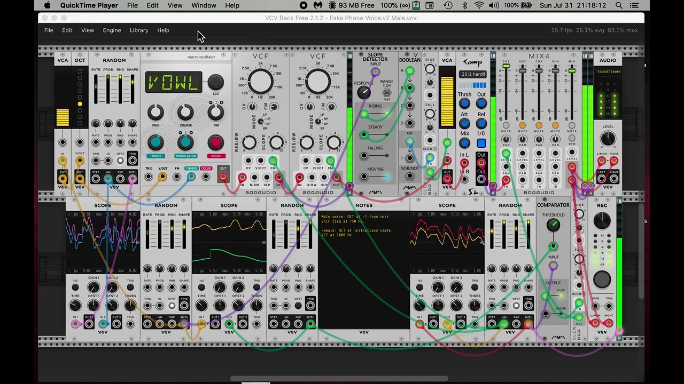Image resolution: width=684 pixels, height=384 pixels.
Task: Open the VCV Rack Engine menu
Action: coord(112,30)
